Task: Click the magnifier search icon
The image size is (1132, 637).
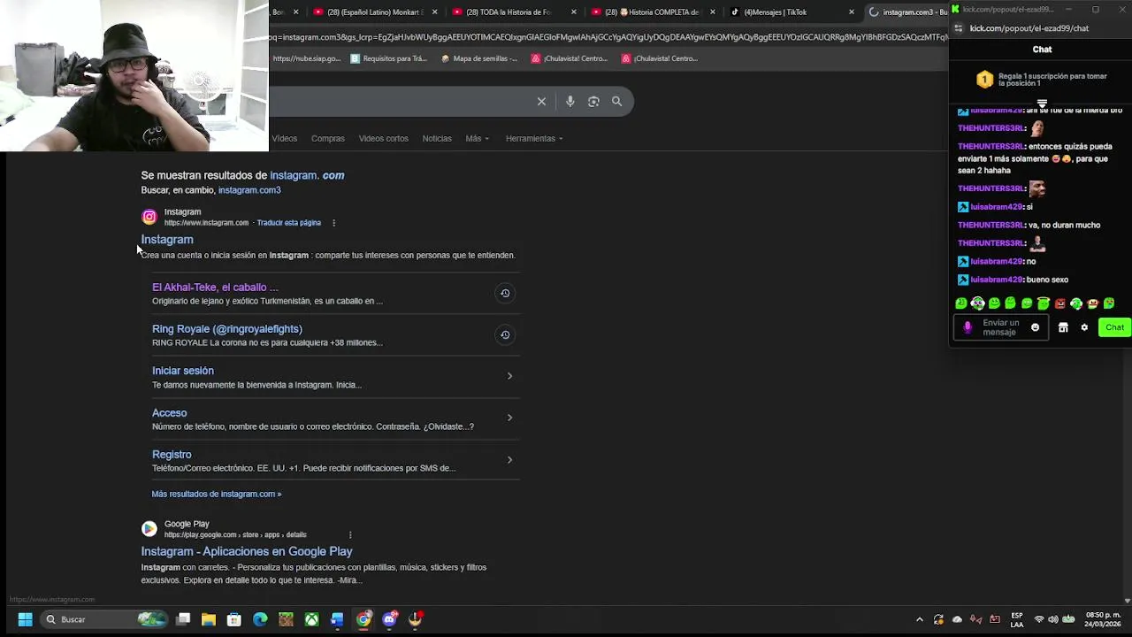Action: tap(616, 102)
